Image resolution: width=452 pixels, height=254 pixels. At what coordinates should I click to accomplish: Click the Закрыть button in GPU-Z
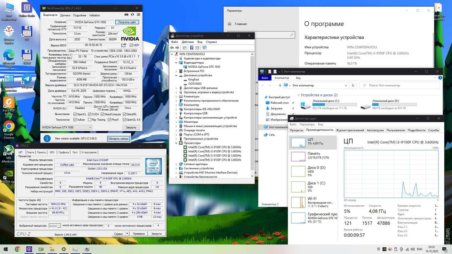pos(131,127)
